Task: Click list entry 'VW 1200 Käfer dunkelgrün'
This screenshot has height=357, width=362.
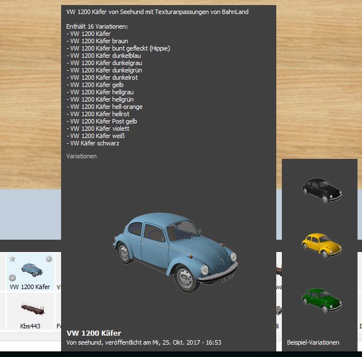Action: pyautogui.click(x=104, y=70)
